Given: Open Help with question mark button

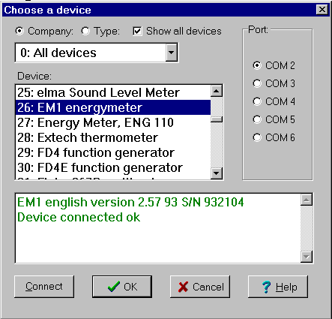Looking at the screenshot, I should point(278,287).
